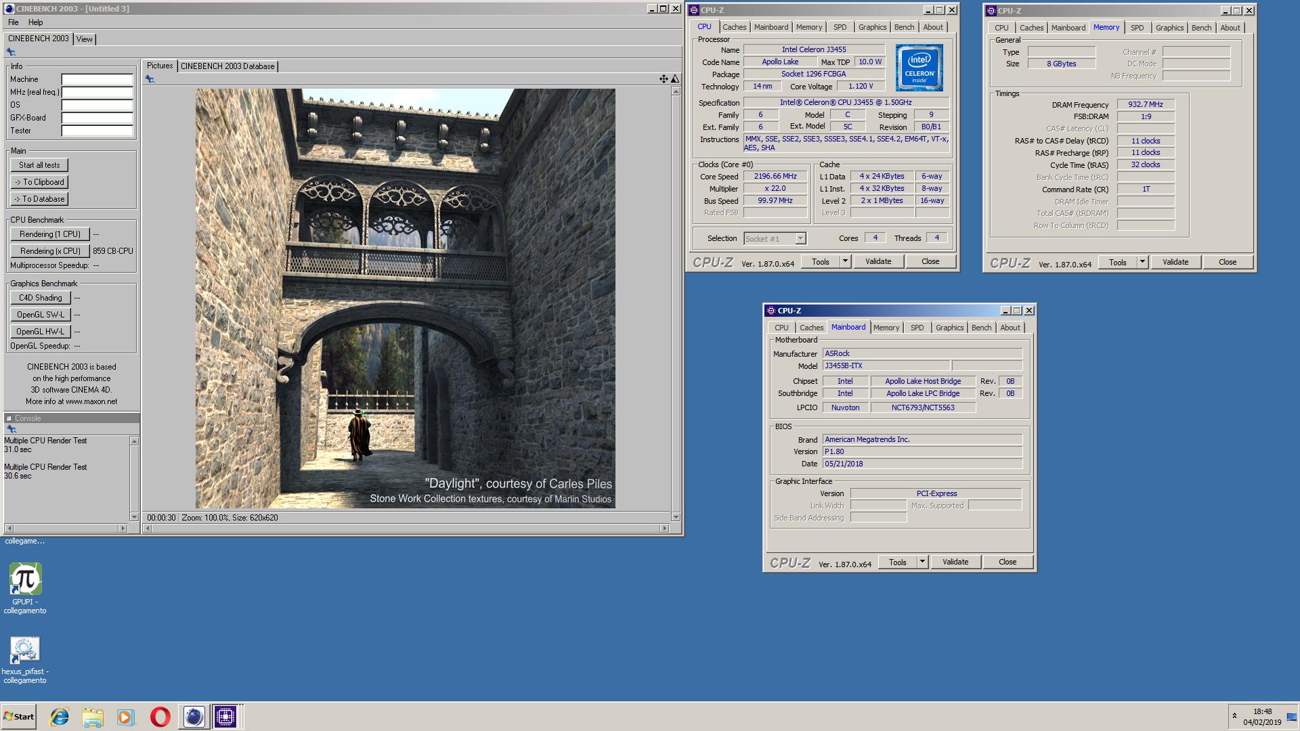
Task: Open Caches tab in the CPU tab CPU-Z window
Action: pyautogui.click(x=734, y=27)
